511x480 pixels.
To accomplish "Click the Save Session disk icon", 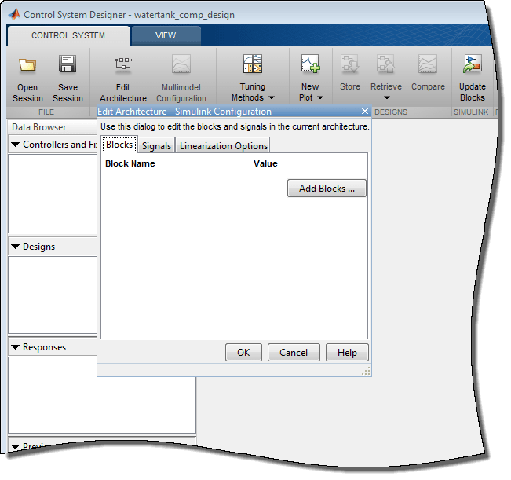I will [68, 64].
